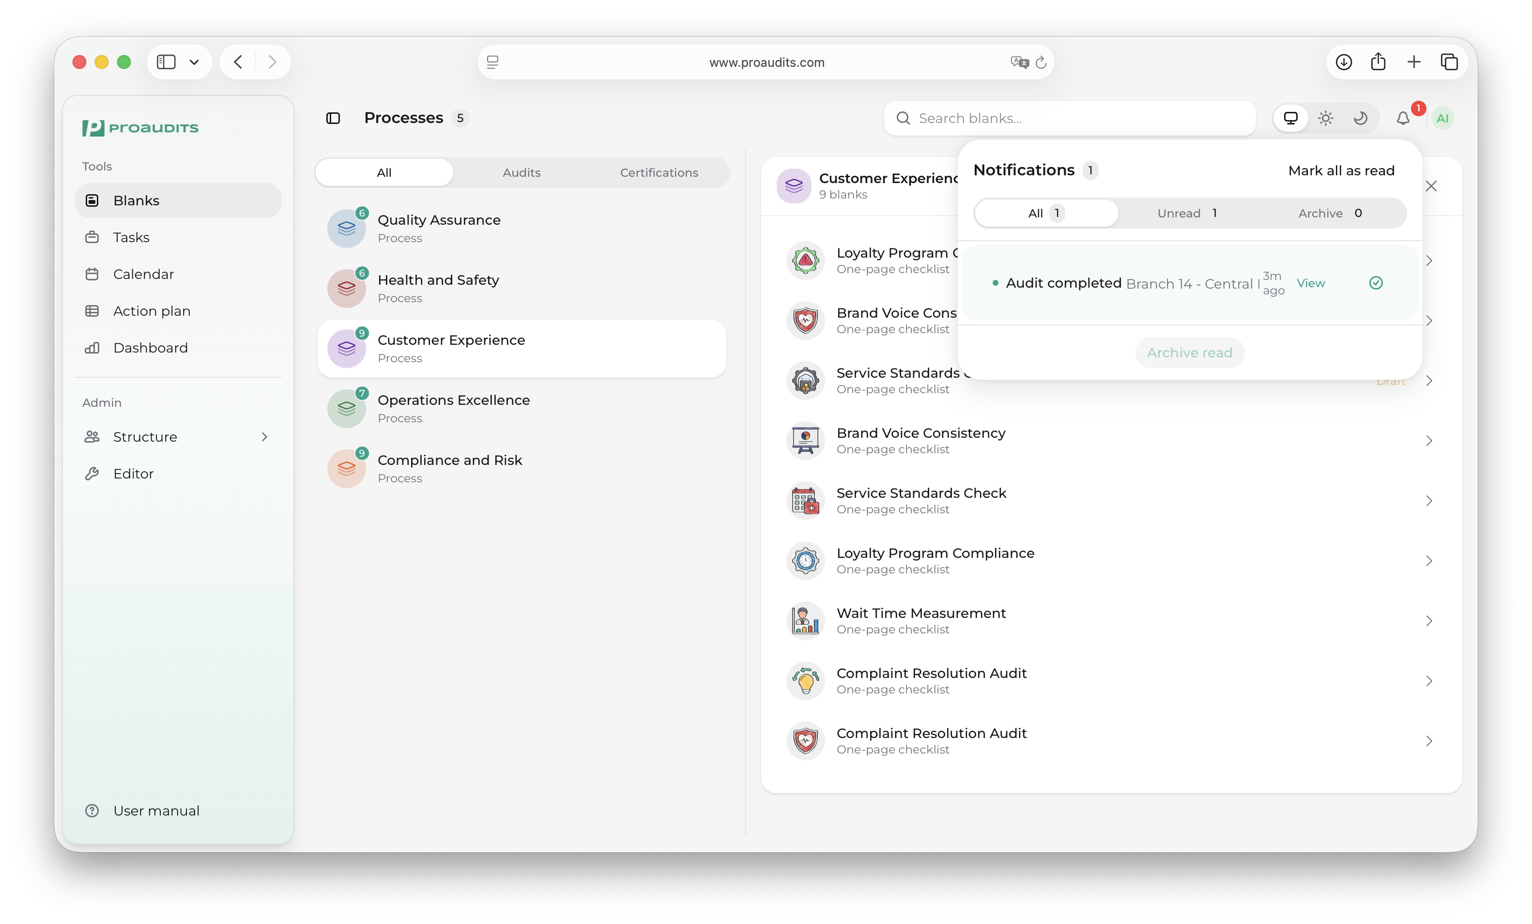This screenshot has width=1532, height=924.
Task: Open Tasks from the sidebar
Action: [x=178, y=237]
